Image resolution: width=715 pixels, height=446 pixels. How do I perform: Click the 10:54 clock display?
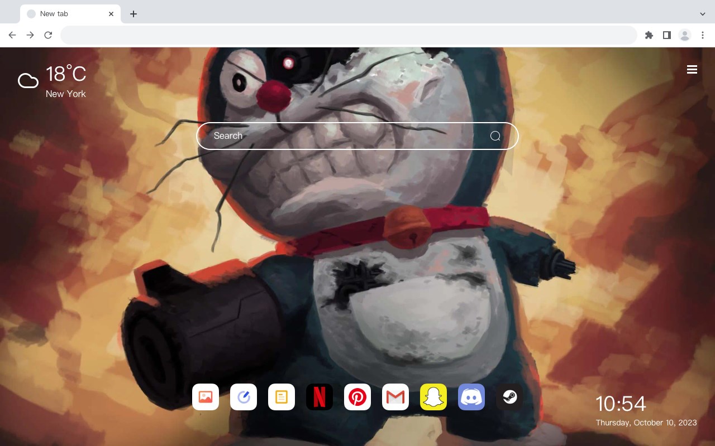coord(621,404)
